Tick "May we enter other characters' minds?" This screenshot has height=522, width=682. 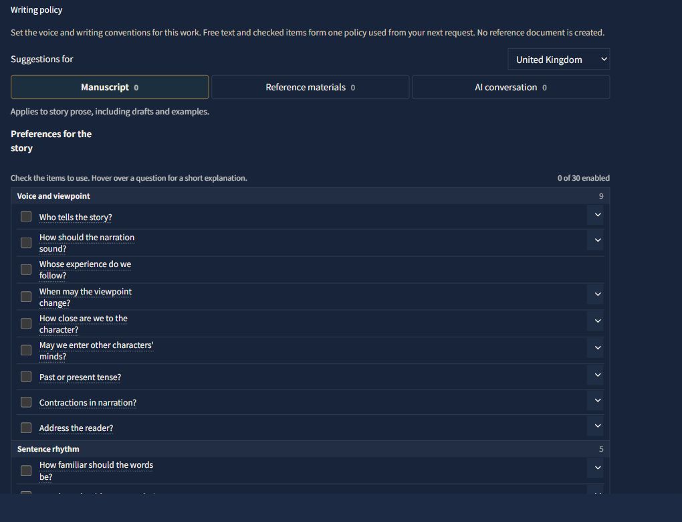(26, 350)
